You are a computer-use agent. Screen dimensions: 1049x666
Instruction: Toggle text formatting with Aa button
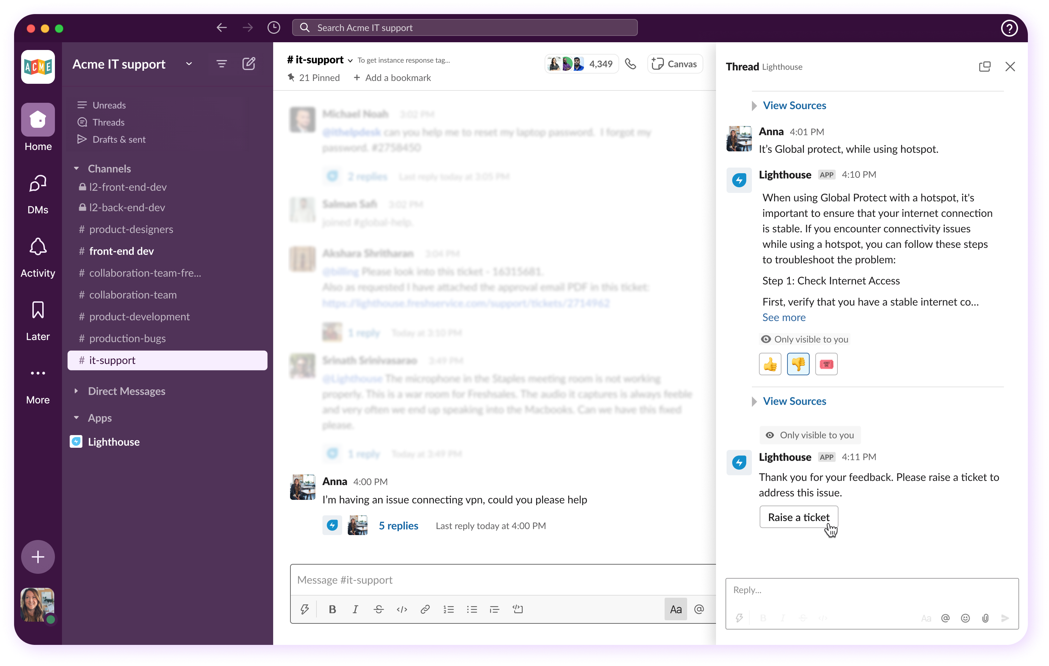click(676, 609)
